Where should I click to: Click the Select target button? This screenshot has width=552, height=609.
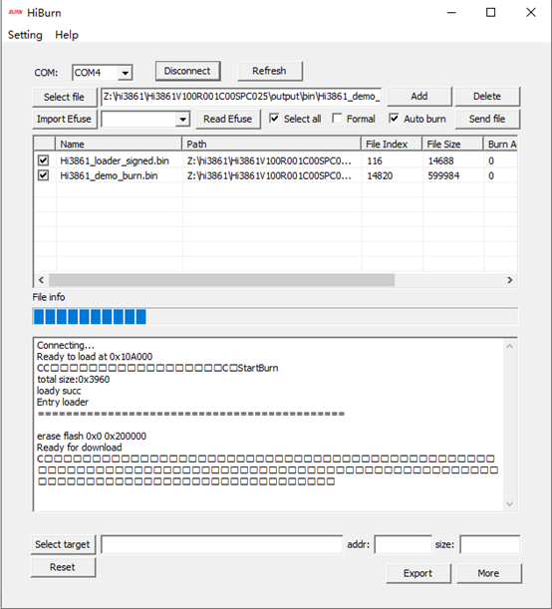coord(63,544)
